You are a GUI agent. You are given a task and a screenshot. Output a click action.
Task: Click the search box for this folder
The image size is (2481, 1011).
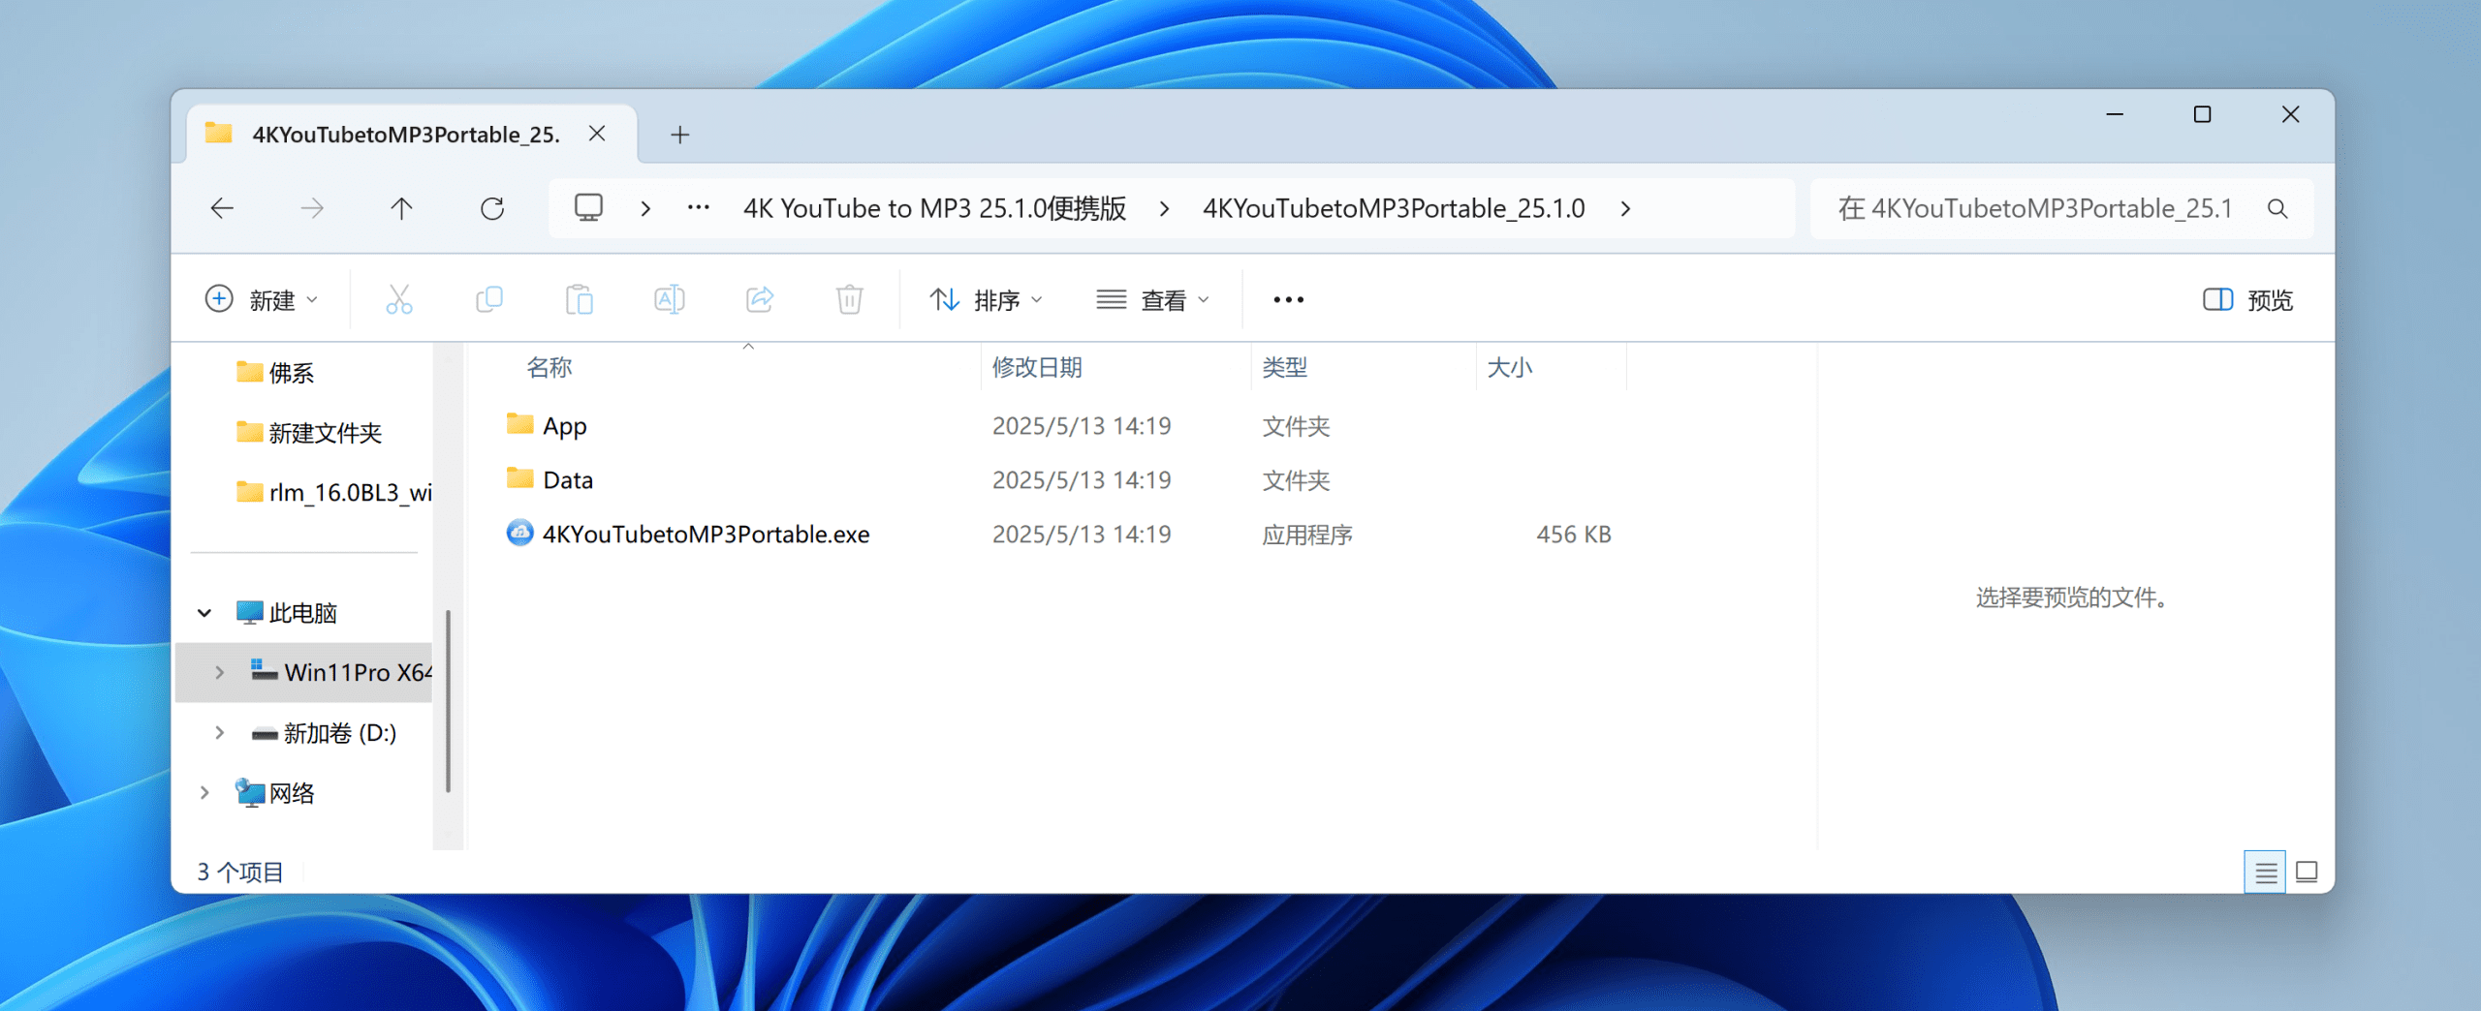2045,208
